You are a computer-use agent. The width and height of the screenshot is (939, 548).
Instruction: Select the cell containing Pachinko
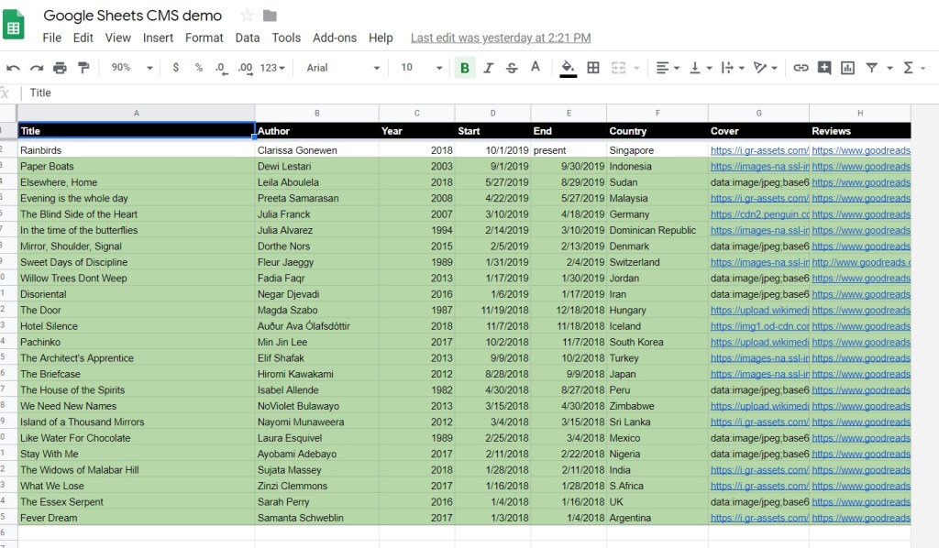coord(136,342)
